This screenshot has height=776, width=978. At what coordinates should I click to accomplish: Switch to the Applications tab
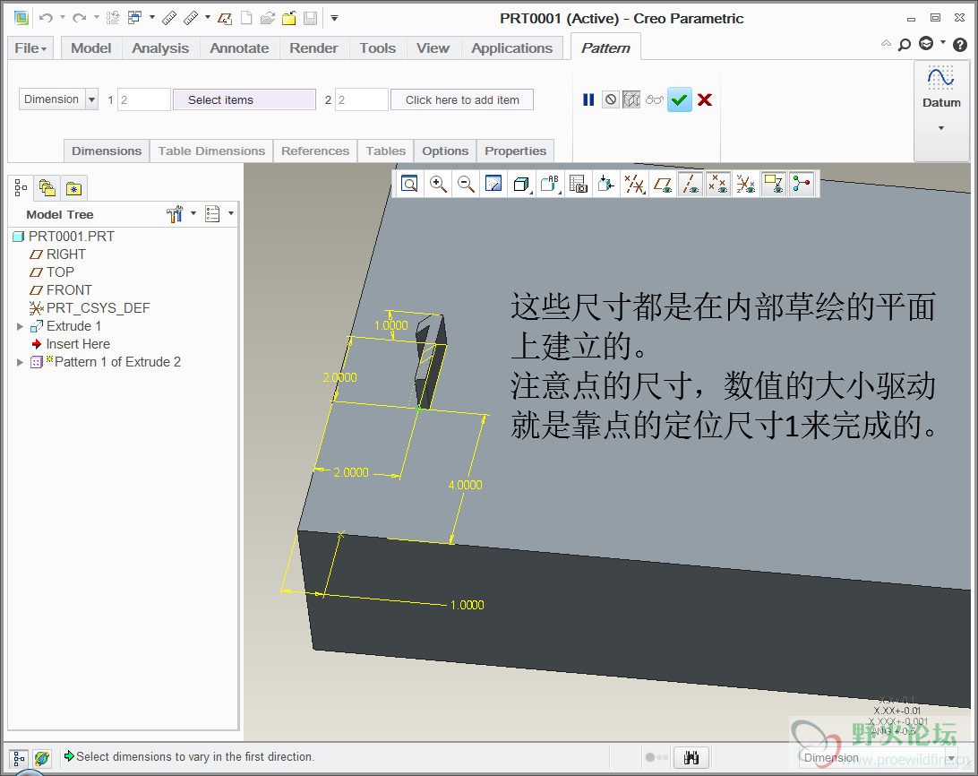pyautogui.click(x=512, y=48)
